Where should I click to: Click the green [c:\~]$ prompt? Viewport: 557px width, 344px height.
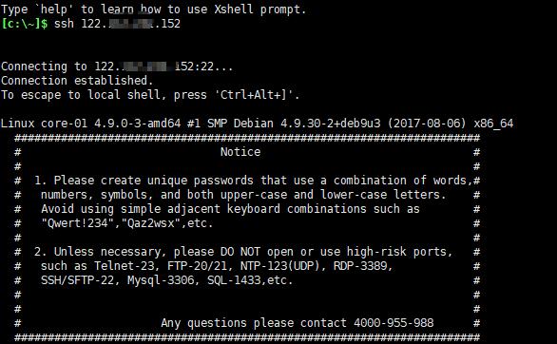pyautogui.click(x=24, y=24)
